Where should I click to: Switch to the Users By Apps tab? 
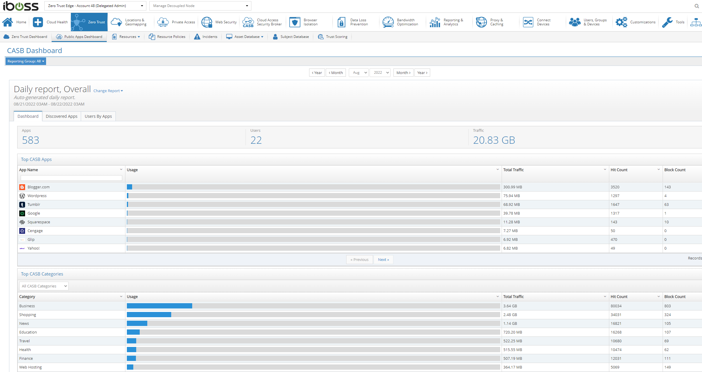tap(98, 116)
